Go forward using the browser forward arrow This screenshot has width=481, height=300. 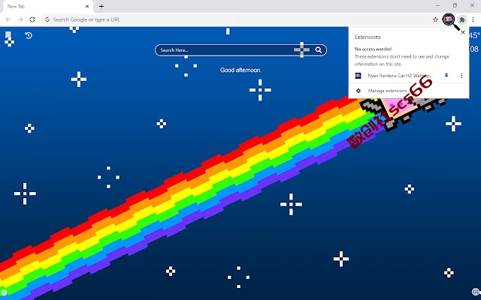pyautogui.click(x=20, y=19)
